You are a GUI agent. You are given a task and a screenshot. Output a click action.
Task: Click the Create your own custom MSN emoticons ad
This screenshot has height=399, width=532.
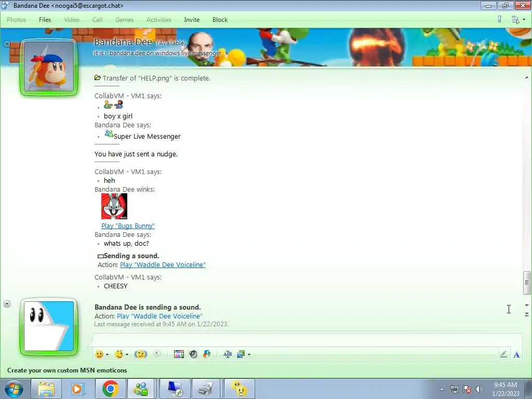[x=67, y=370]
